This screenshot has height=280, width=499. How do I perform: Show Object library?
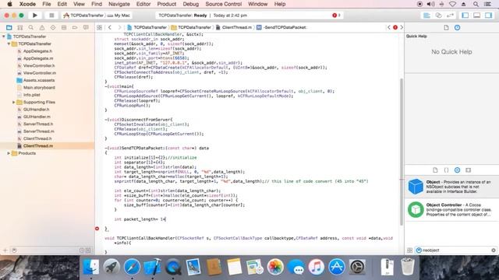(458, 170)
